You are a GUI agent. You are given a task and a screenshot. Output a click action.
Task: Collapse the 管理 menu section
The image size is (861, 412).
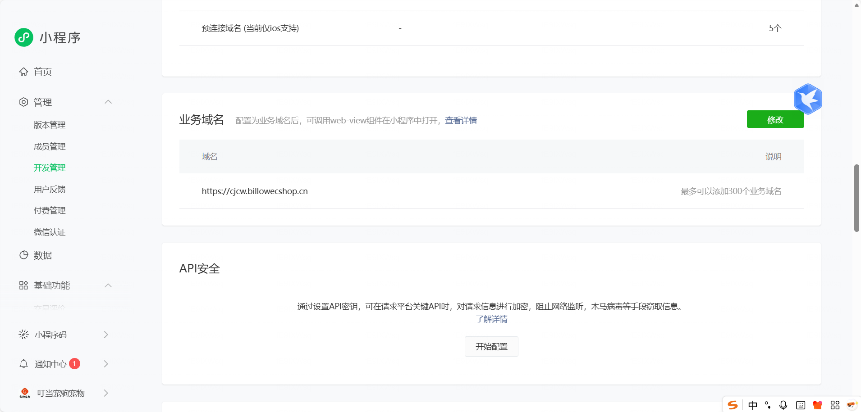click(108, 102)
